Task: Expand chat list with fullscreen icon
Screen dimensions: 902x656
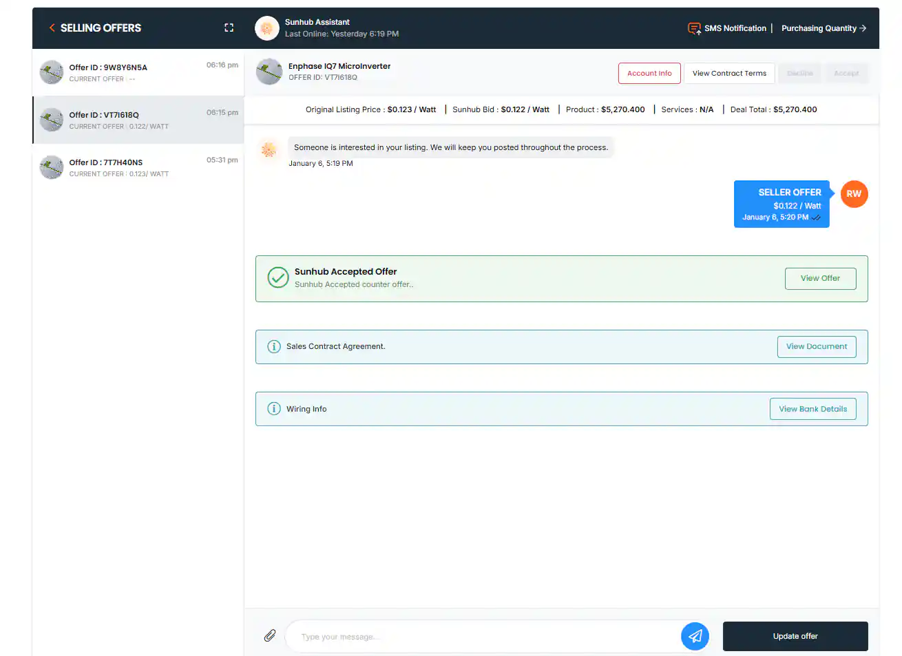Action: [229, 28]
